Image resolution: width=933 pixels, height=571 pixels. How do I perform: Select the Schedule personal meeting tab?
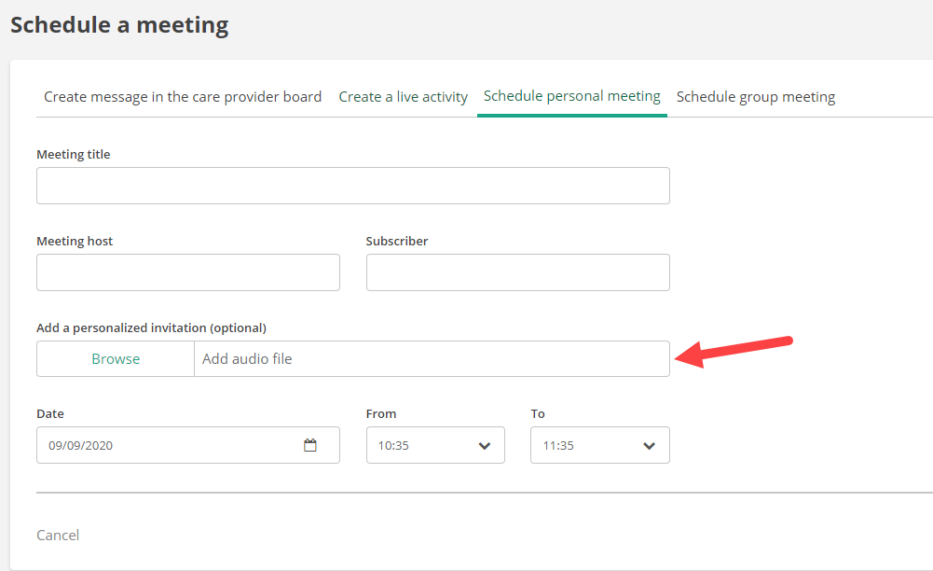click(571, 96)
